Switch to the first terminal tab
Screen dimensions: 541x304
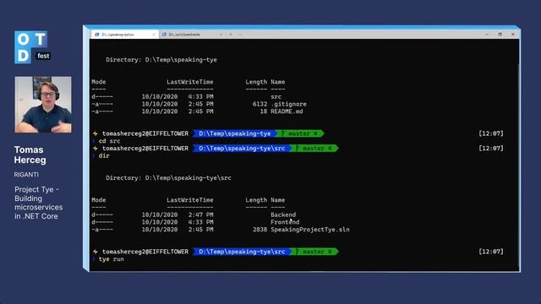pos(124,35)
